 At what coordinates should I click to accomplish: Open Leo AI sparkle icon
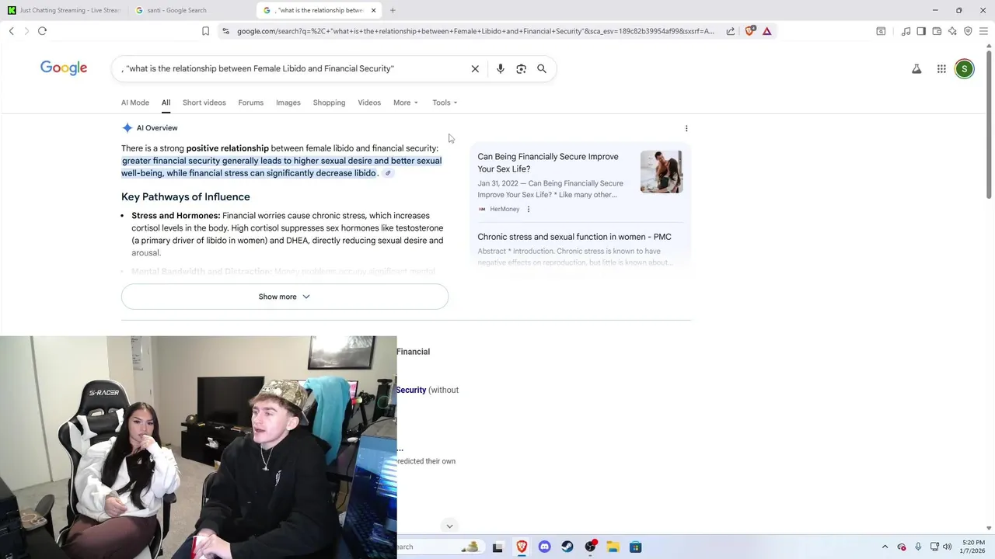click(952, 31)
